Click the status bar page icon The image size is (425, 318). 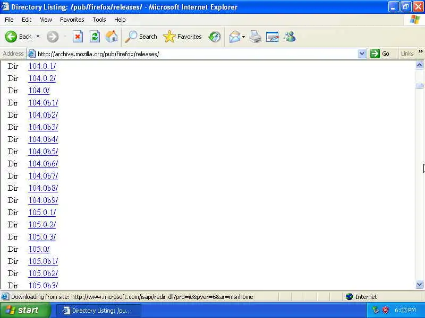click(x=5, y=297)
